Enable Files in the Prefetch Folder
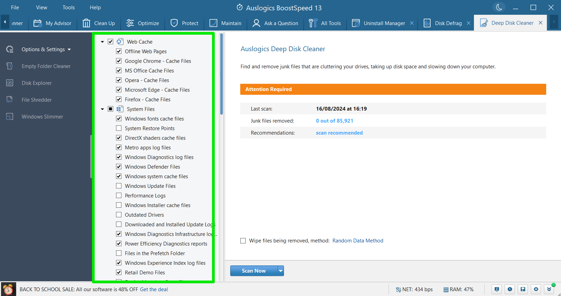The image size is (561, 296). (x=119, y=253)
